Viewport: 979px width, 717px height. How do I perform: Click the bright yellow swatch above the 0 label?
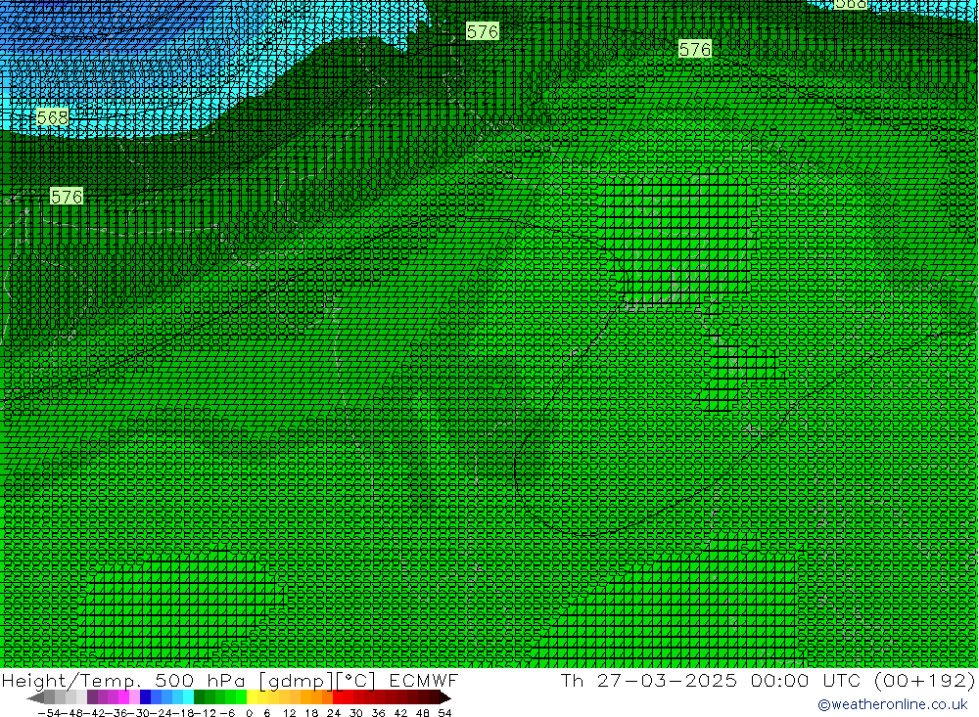pyautogui.click(x=252, y=697)
